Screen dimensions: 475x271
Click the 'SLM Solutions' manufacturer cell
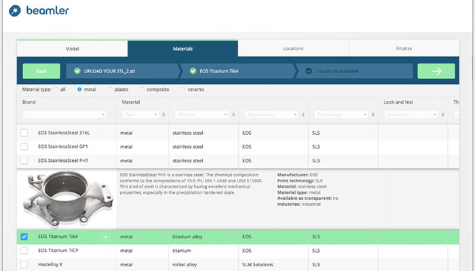tap(257, 265)
